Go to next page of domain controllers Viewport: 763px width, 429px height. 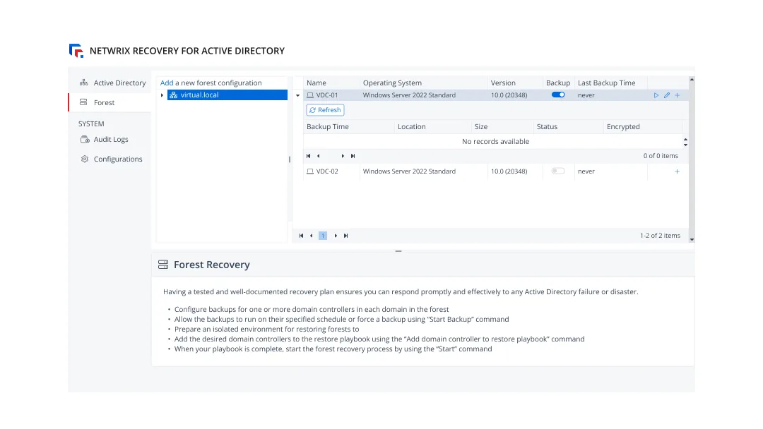(x=336, y=236)
